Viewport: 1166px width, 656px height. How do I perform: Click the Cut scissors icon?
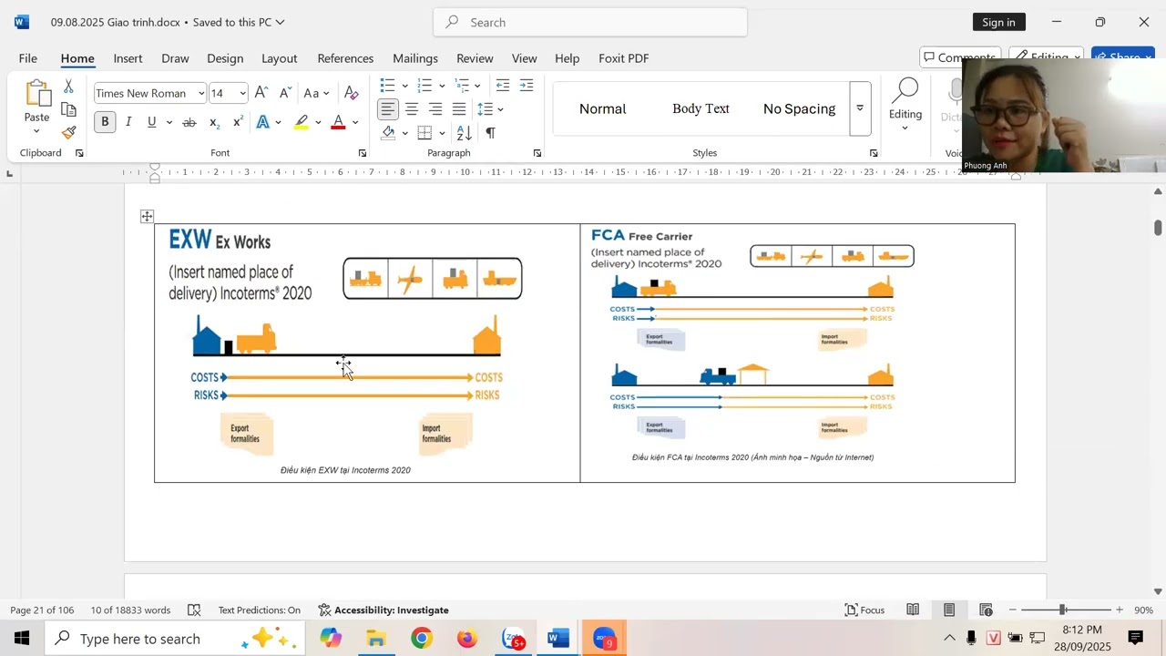point(68,87)
